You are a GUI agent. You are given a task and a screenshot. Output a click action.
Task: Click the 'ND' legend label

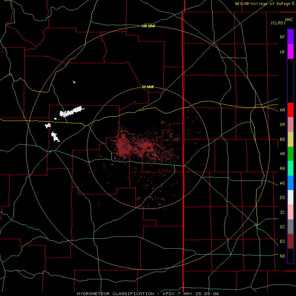click(282, 256)
